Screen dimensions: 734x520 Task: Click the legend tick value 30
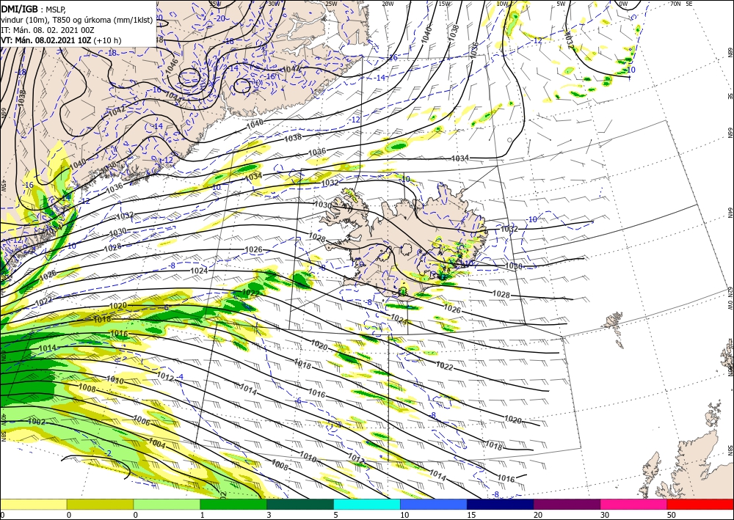[x=604, y=515]
